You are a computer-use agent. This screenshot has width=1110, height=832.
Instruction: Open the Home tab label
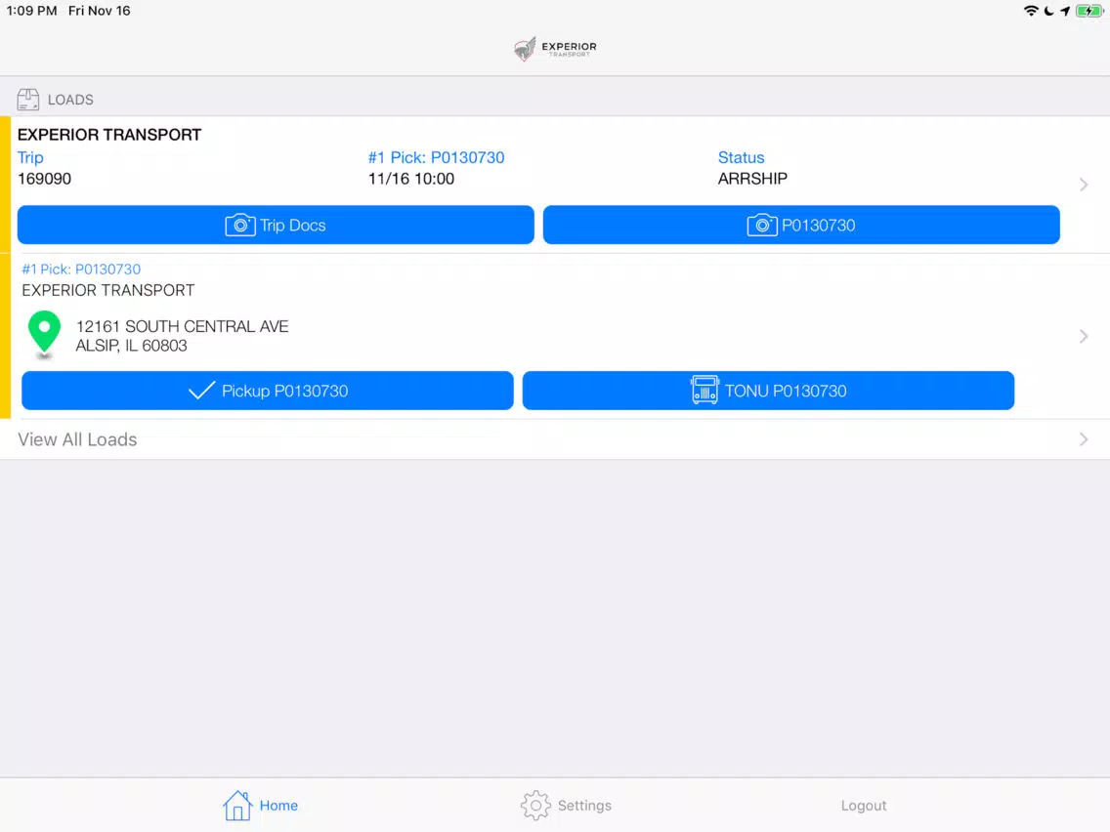[x=278, y=805]
